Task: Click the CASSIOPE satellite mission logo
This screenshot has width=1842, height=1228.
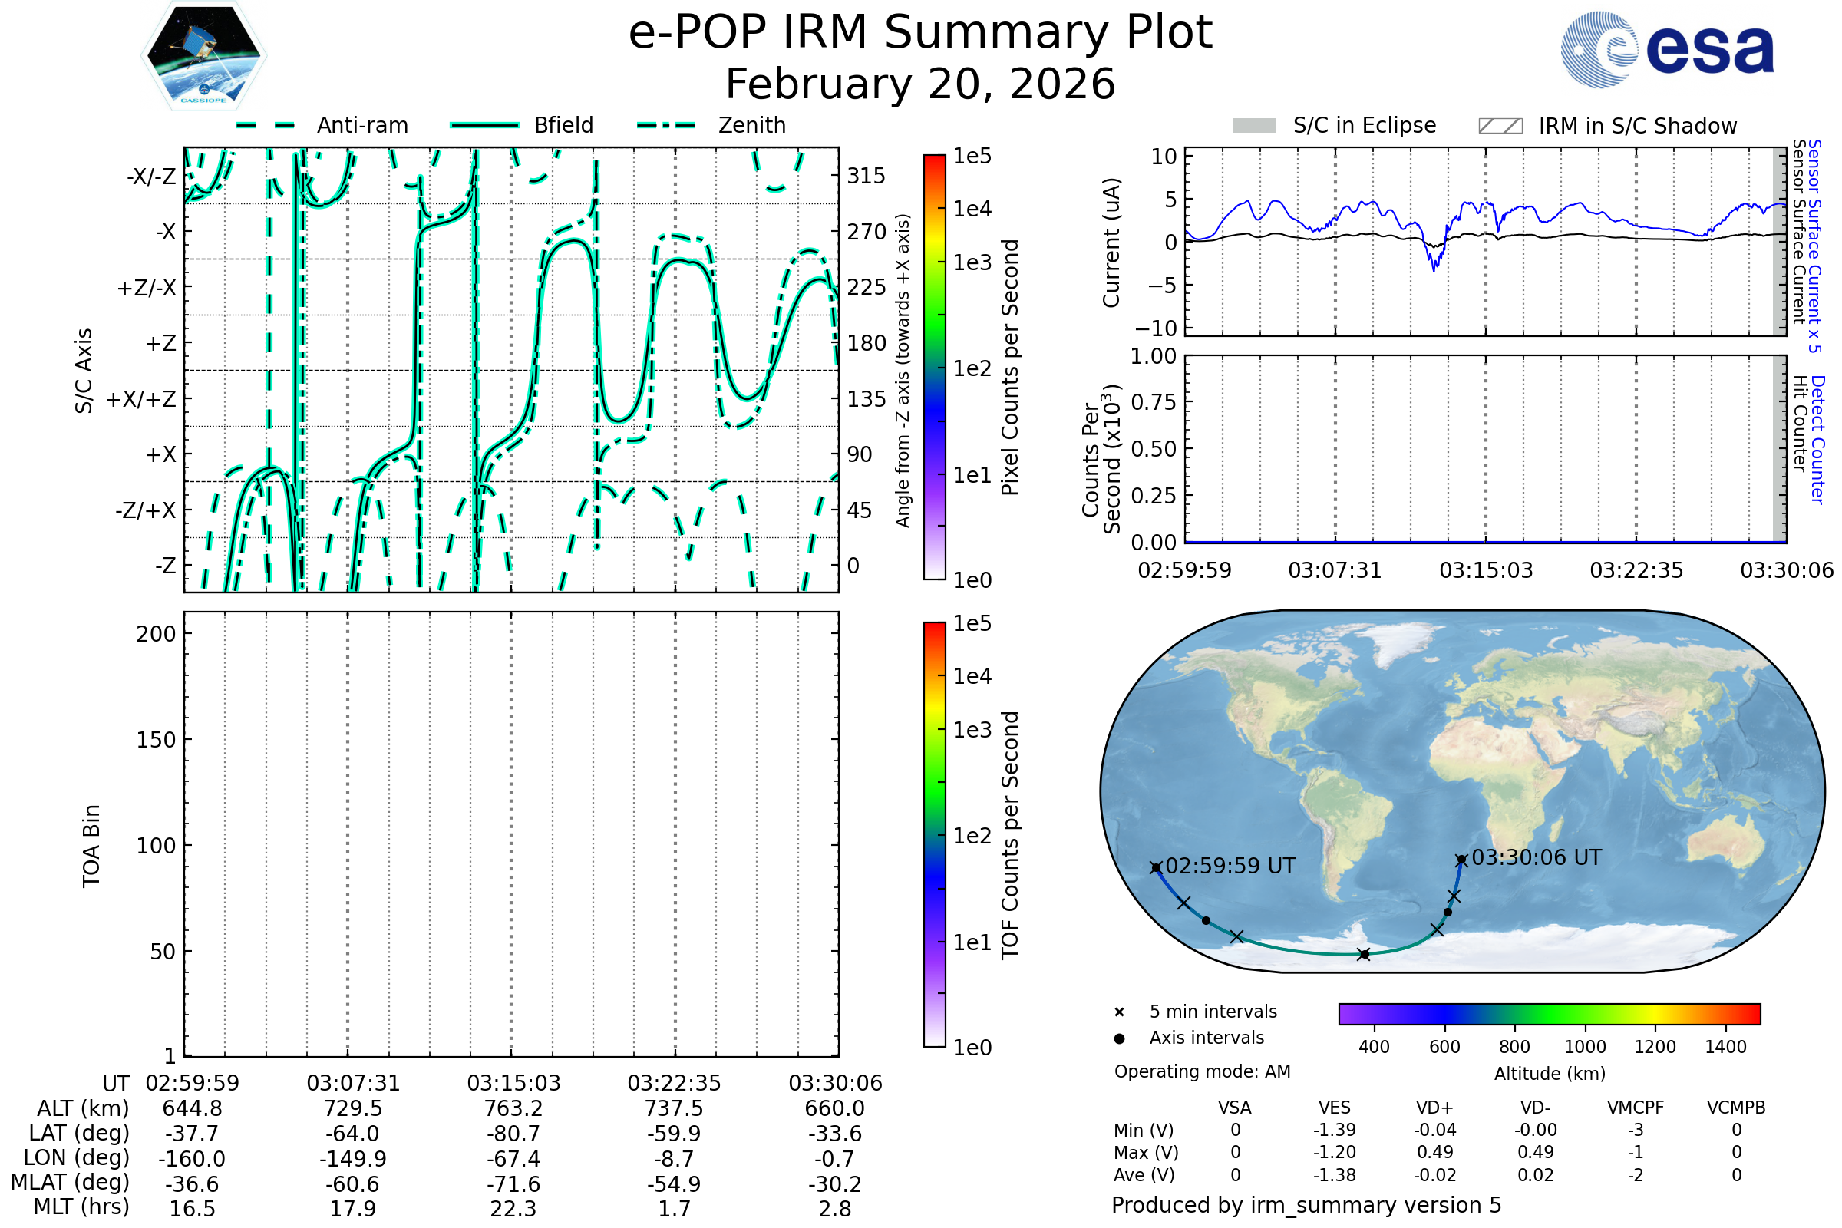Action: pos(203,56)
